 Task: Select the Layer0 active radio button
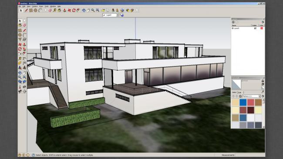click(232, 28)
